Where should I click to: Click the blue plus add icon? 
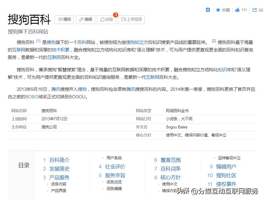coord(208,10)
